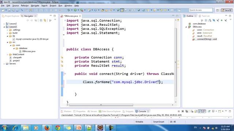
Task: Switch to Snippets tab
Action: pos(128,111)
